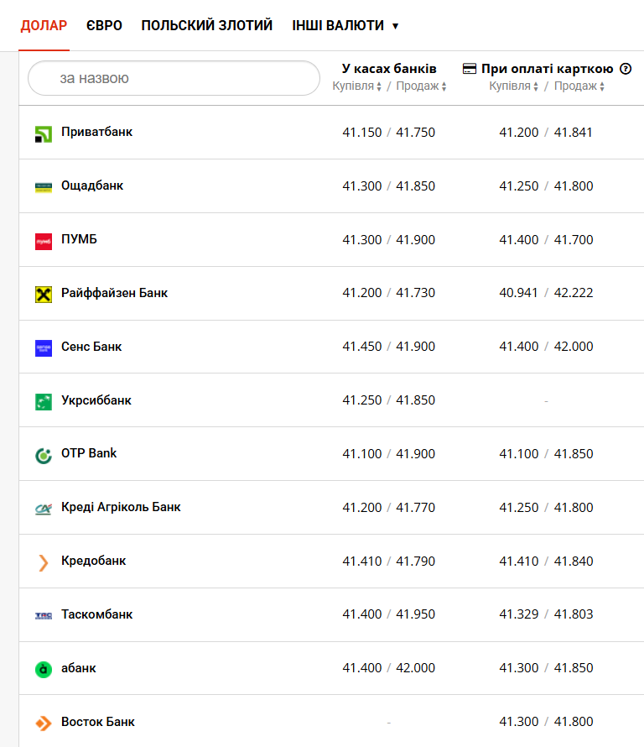Click the Приватбанк logo icon

pyautogui.click(x=44, y=134)
